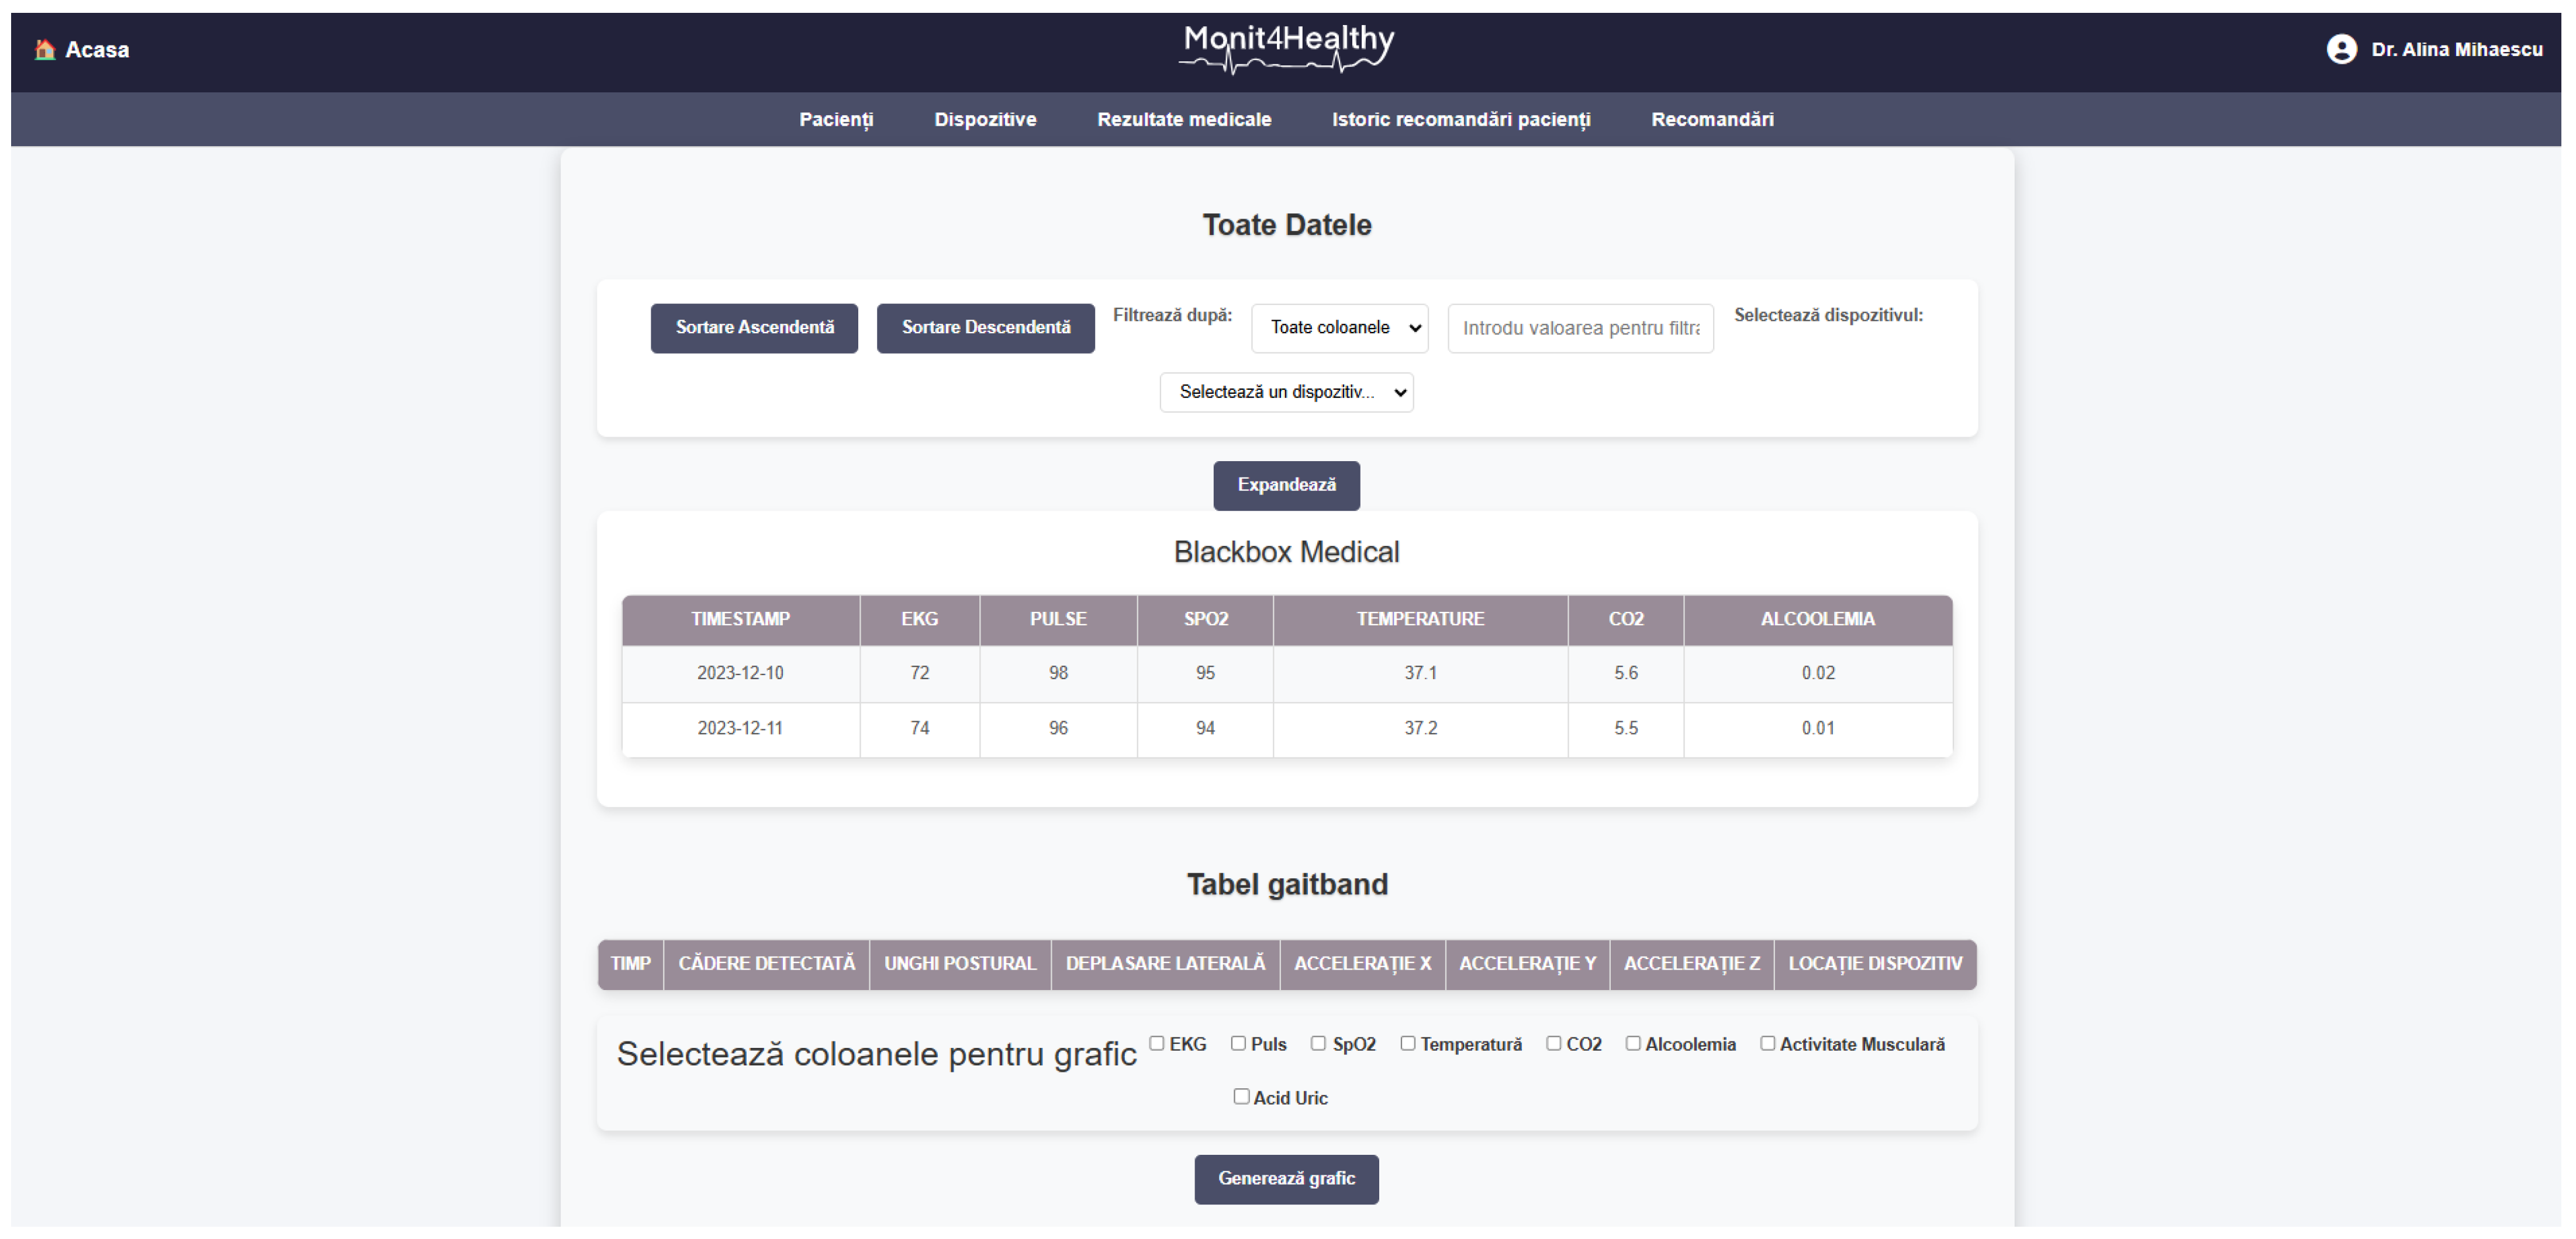Select the SpO2 checkbox

(1319, 1043)
